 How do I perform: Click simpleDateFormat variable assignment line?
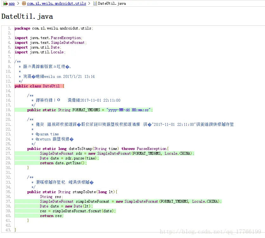[131, 201]
